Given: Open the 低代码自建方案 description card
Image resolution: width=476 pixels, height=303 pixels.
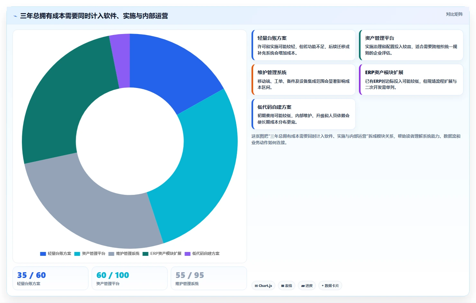Looking at the screenshot, I should point(303,114).
